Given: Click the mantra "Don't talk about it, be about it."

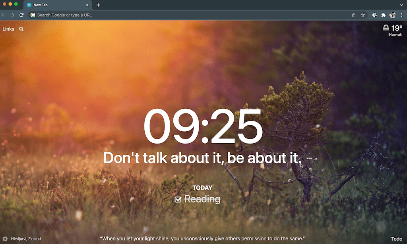Looking at the screenshot, I should point(202,158).
